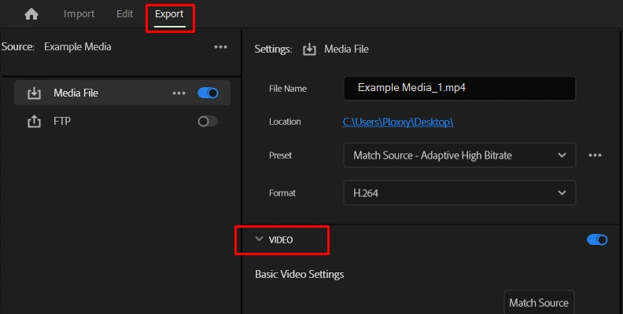Image resolution: width=623 pixels, height=314 pixels.
Task: Turn off the VIDEO export toggle
Action: pyautogui.click(x=597, y=240)
